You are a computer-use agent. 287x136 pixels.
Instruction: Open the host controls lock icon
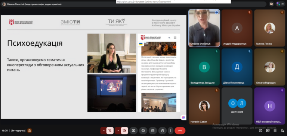282,130
